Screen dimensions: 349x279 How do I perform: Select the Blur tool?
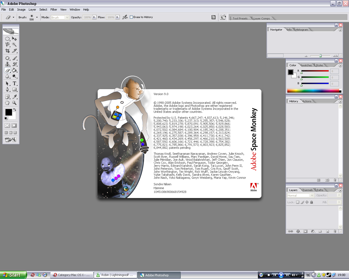click(7, 76)
